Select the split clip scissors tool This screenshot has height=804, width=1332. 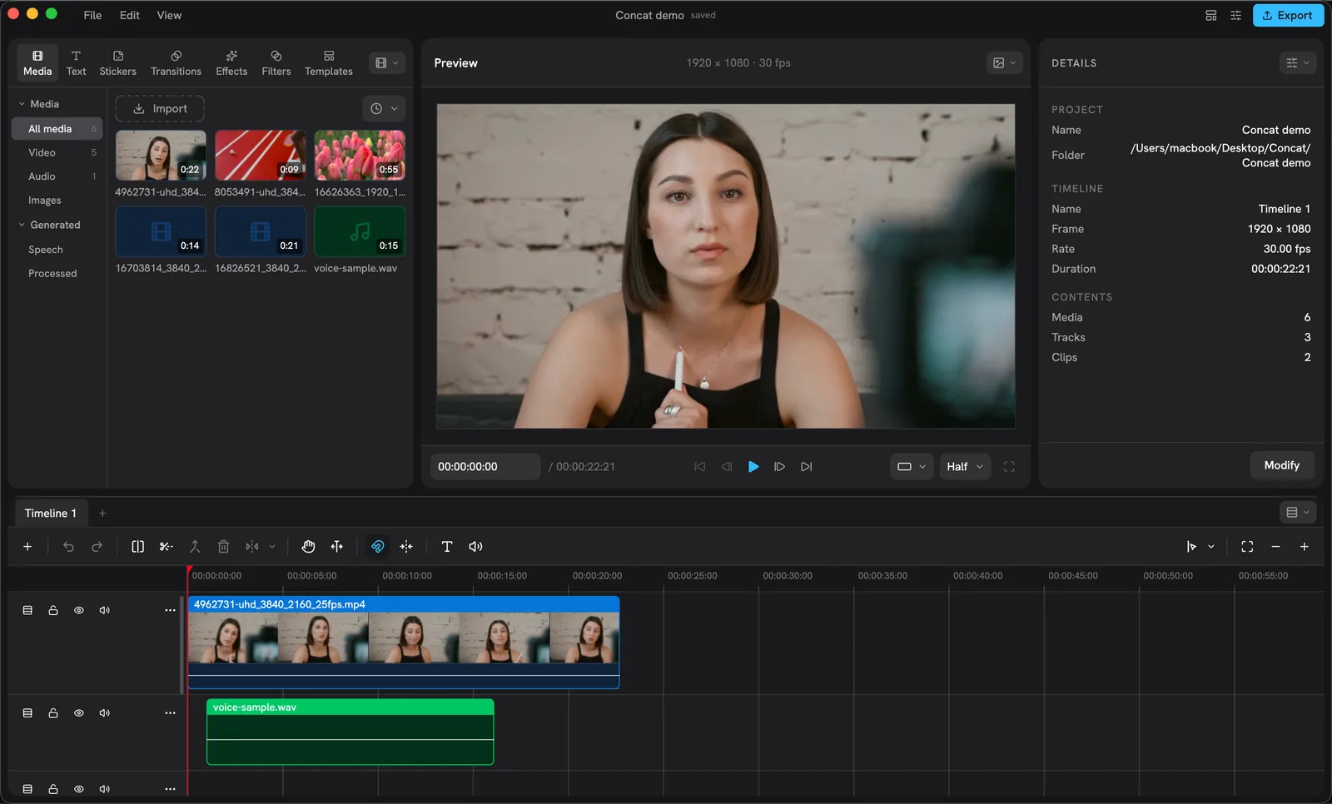pyautogui.click(x=166, y=547)
